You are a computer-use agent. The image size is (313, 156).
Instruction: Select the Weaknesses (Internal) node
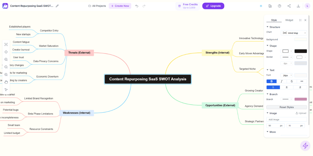pyautogui.click(x=76, y=113)
